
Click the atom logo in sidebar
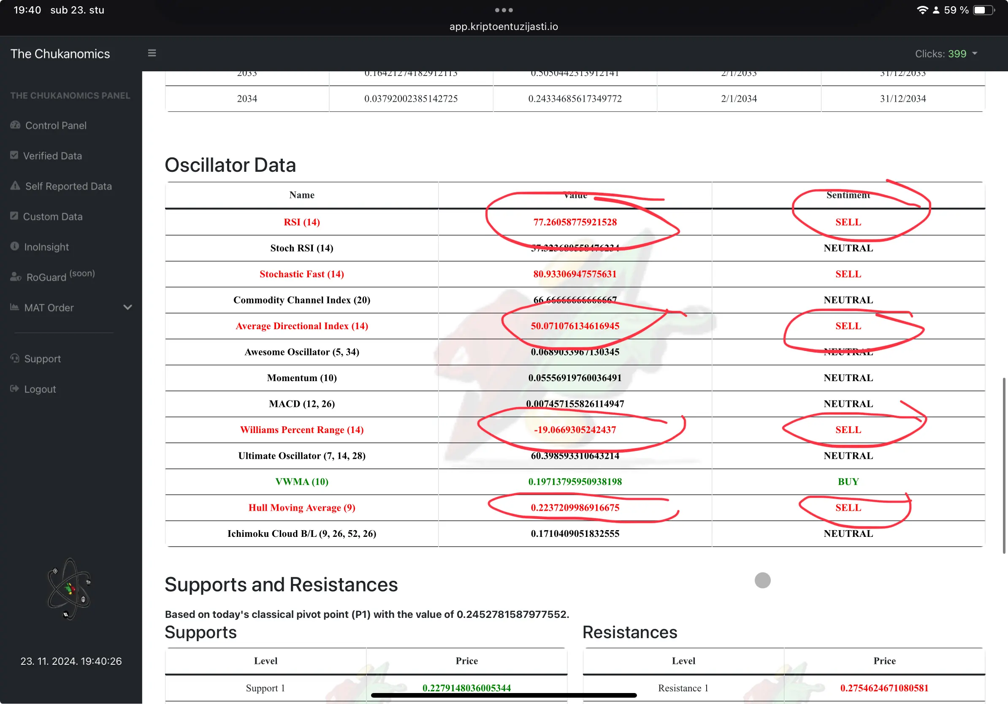[69, 589]
